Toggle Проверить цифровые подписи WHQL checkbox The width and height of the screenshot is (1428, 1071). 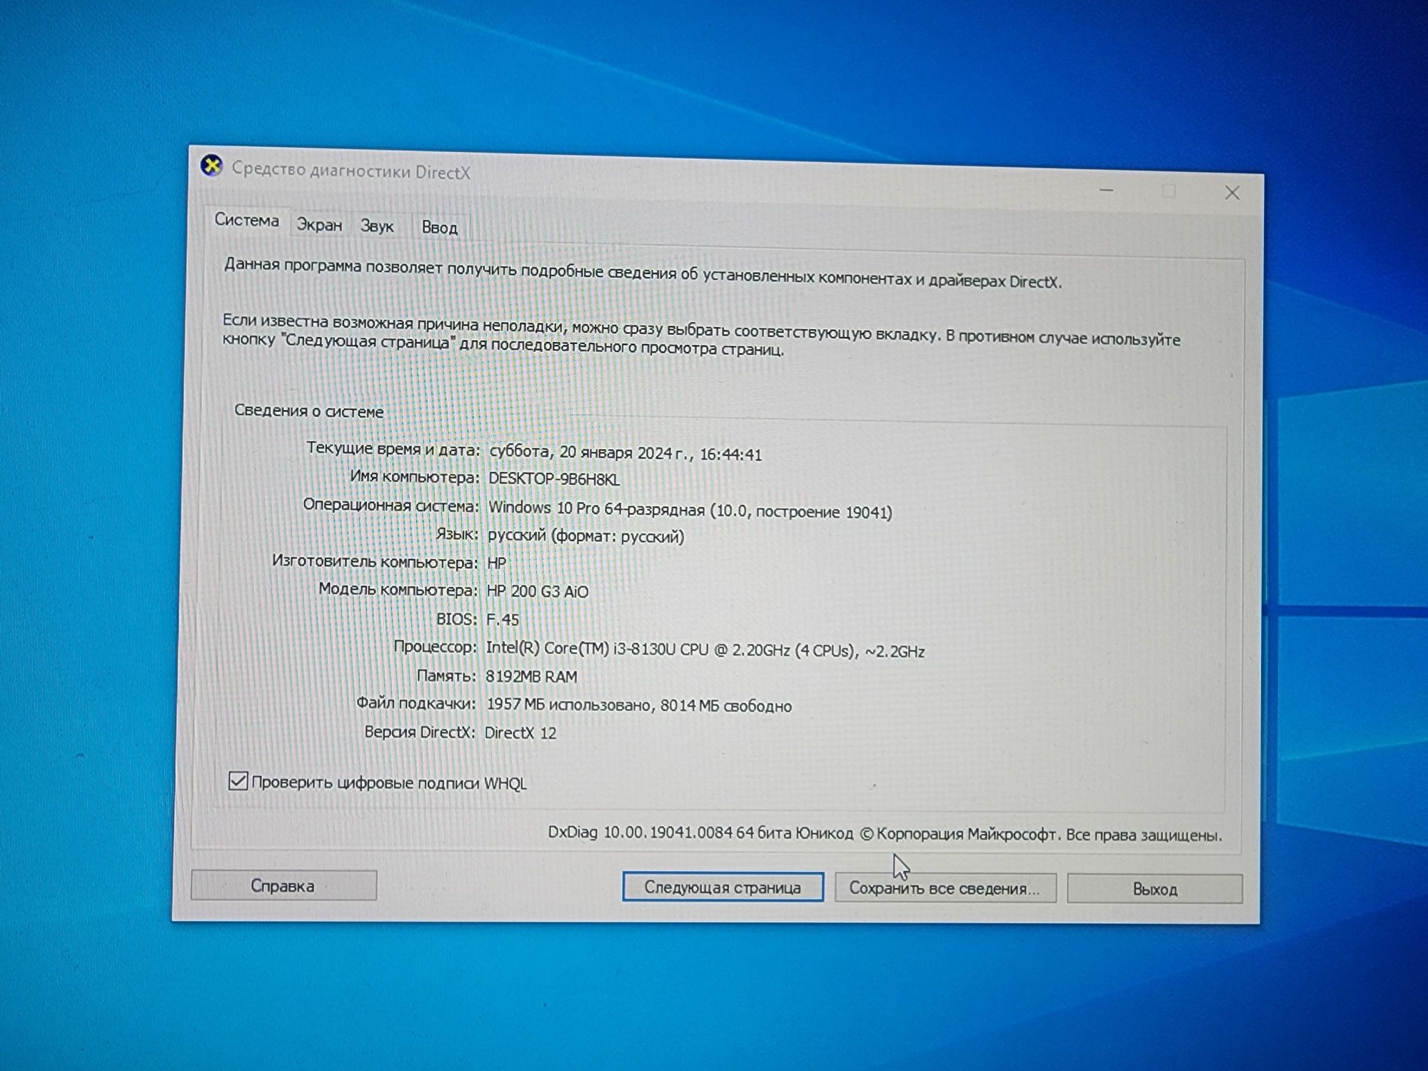238,781
